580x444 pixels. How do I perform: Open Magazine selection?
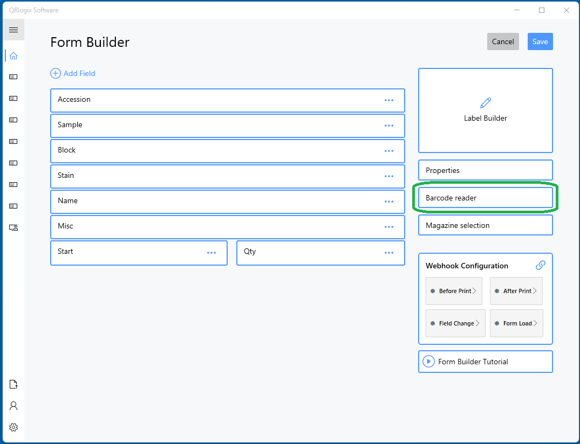point(485,225)
